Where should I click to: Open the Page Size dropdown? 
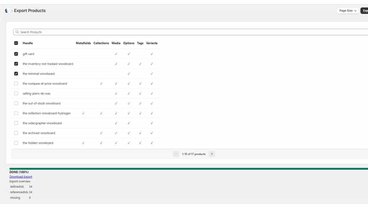click(348, 11)
